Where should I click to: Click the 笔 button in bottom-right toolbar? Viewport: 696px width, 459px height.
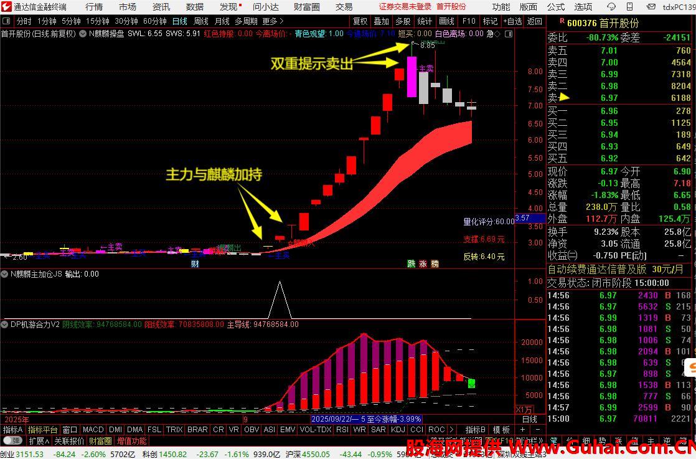coord(553,441)
